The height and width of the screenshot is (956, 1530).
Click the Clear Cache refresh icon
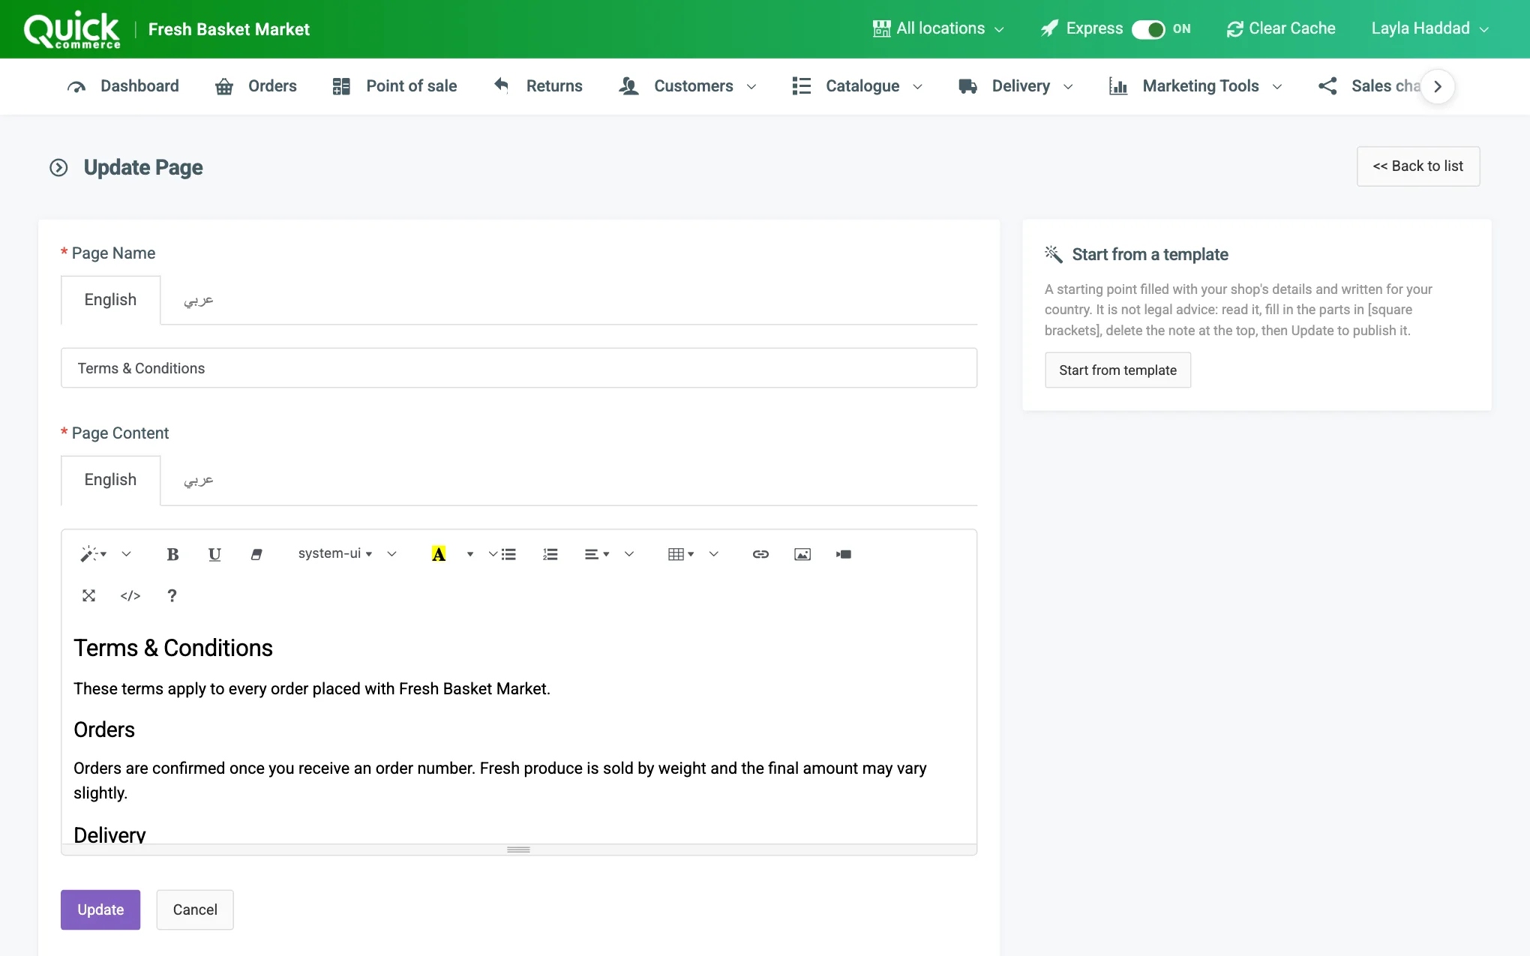[x=1234, y=29]
